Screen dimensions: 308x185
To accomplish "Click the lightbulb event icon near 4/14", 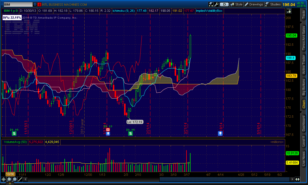I will coord(220,133).
